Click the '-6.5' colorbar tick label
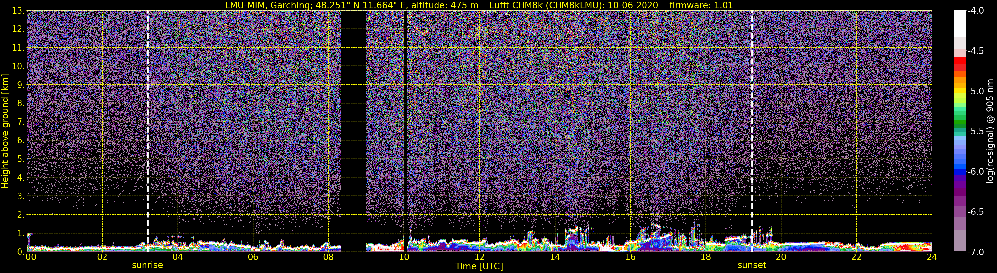This screenshot has height=273, width=997. point(975,212)
